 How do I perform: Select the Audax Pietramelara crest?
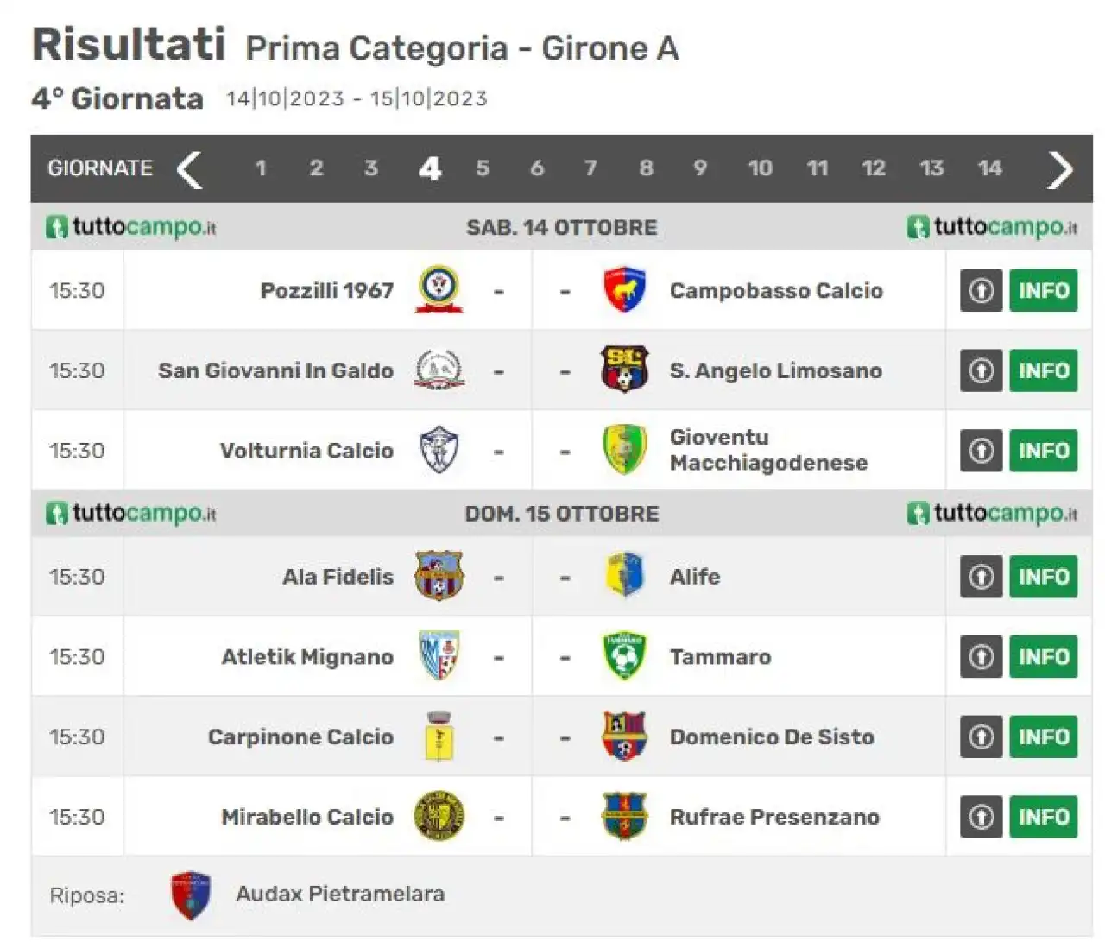tap(191, 895)
